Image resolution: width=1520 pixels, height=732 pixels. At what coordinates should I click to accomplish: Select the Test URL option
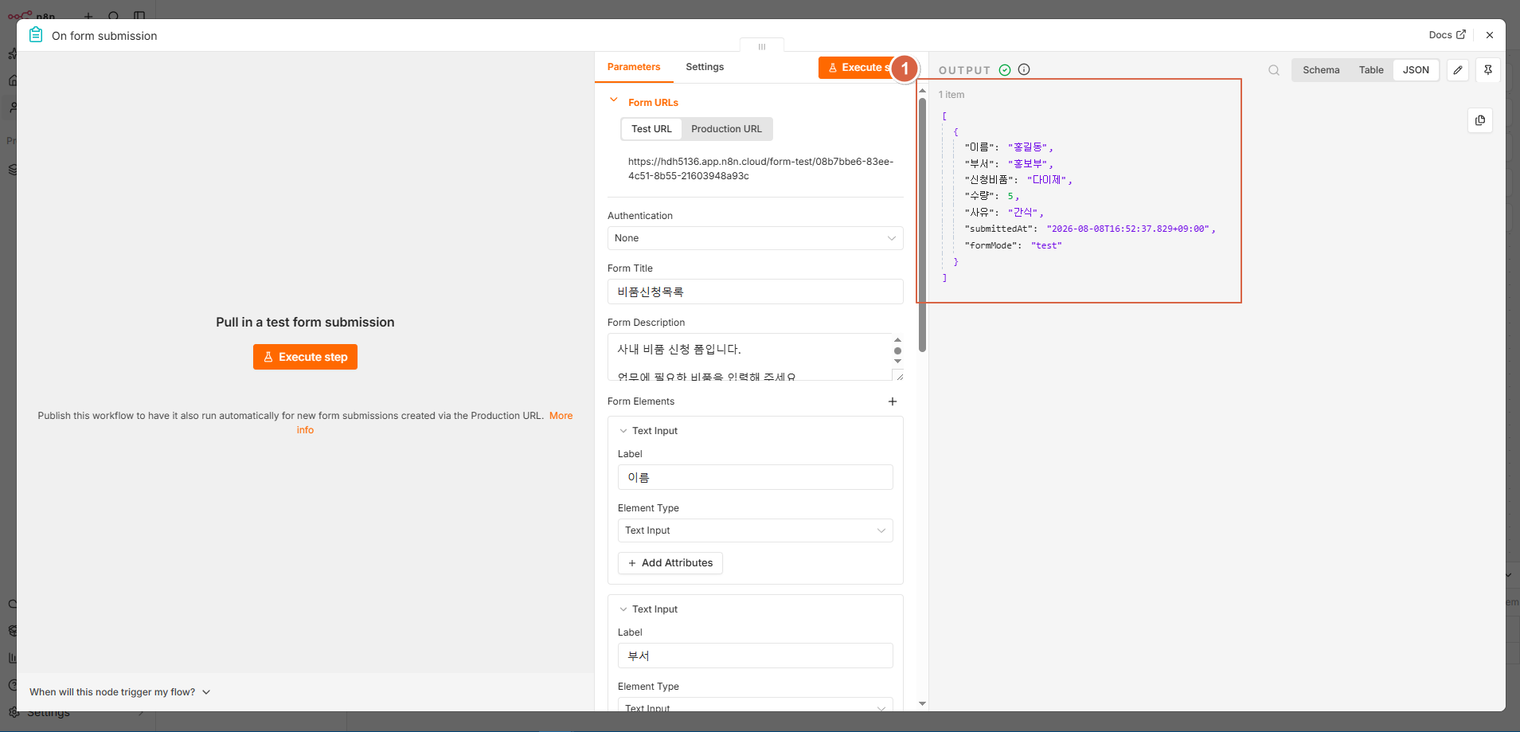click(x=651, y=129)
